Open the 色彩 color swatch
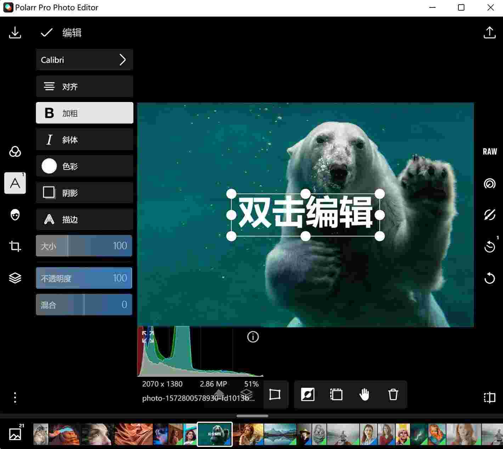This screenshot has width=503, height=449. (84, 166)
